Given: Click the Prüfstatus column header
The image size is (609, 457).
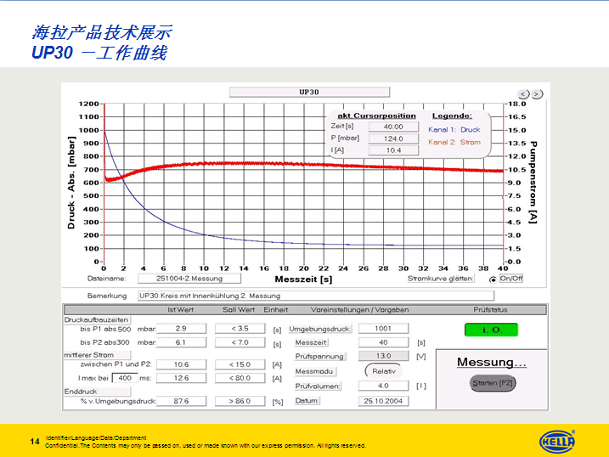Looking at the screenshot, I should tap(490, 310).
